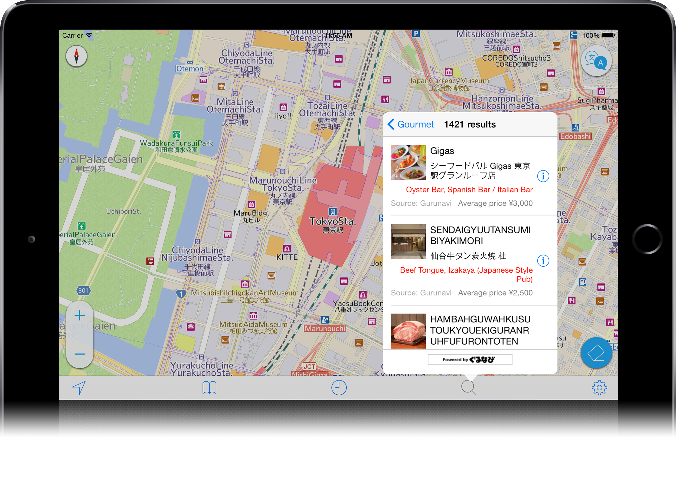Select the Gigas restaurant entry

click(x=470, y=176)
